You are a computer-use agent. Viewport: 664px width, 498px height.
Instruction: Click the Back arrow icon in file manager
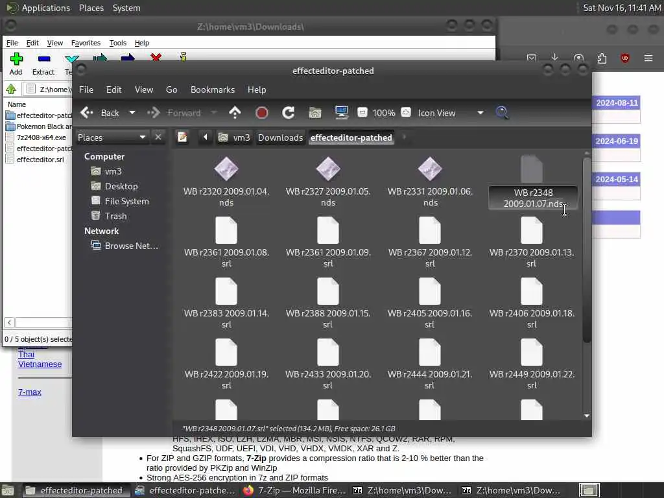click(87, 113)
